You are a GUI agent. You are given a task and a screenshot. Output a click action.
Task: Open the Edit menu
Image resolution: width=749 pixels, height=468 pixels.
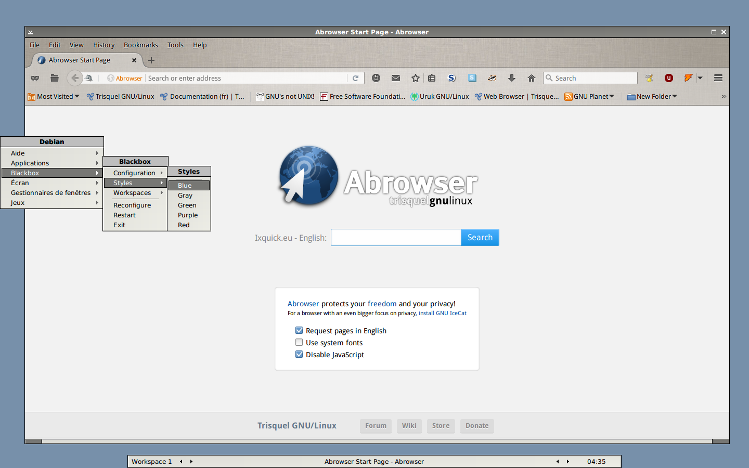(x=55, y=45)
